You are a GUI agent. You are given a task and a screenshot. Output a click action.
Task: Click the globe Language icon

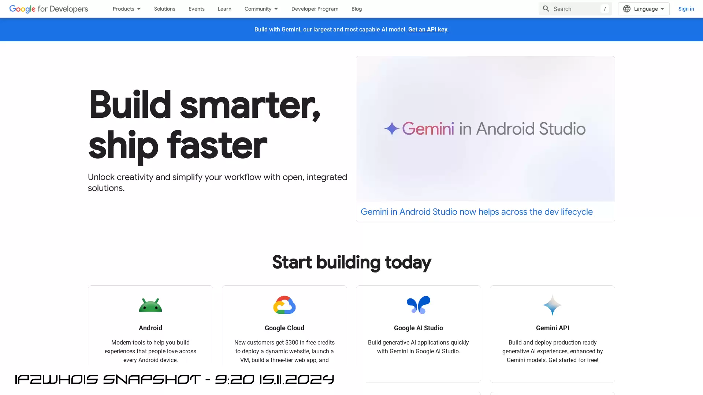pyautogui.click(x=627, y=9)
